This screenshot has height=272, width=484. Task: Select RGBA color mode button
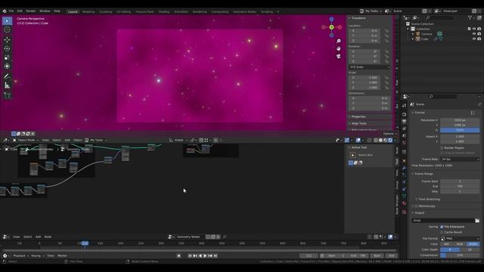coord(473,244)
